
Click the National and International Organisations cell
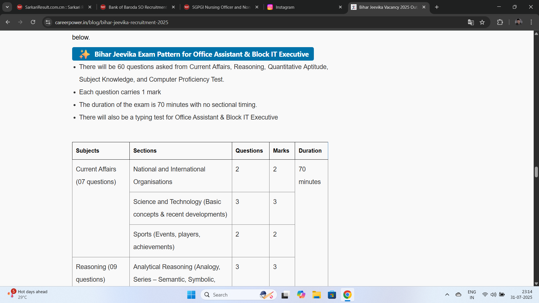181,176
